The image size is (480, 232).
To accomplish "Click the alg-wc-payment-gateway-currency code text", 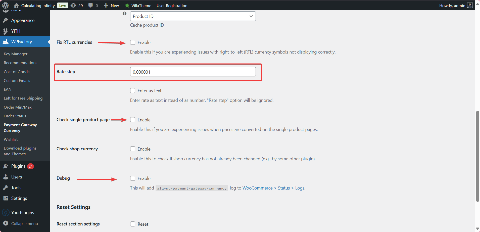I will click(192, 188).
